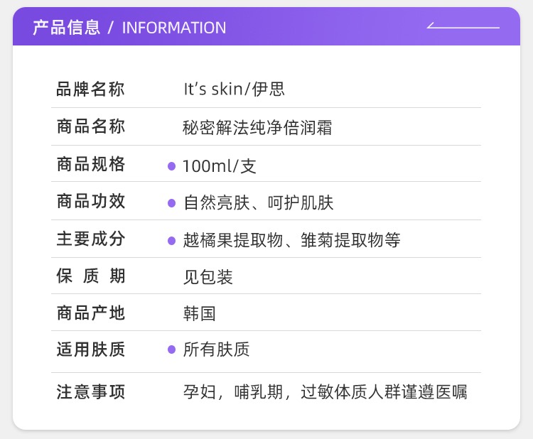Viewport: 533px width, 439px height.
Task: Click the 产品信息 / INFORMATION header title
Action: pos(129,28)
